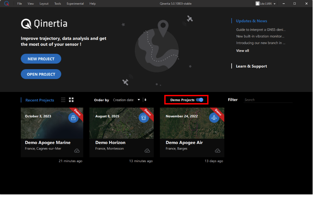Click the cloud icon on Demo Apogee Air
Viewport: 319px width, 201px height.
(x=218, y=151)
